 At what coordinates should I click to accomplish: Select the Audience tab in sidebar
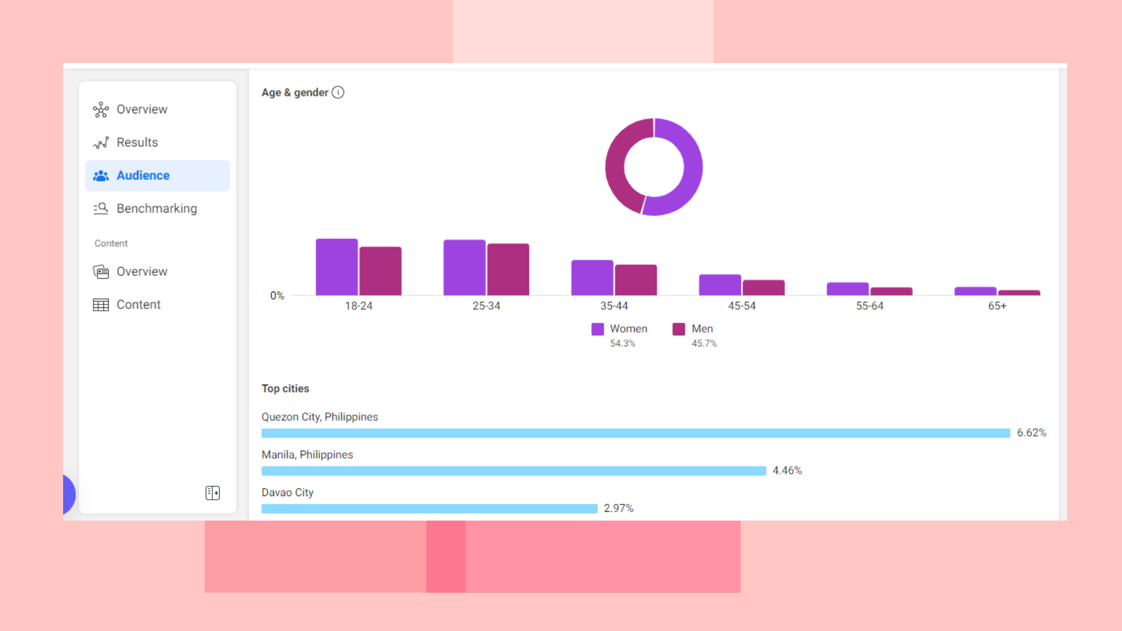157,175
